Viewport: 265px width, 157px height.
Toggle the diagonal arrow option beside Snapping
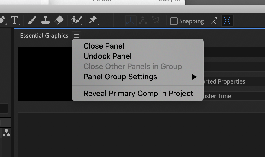[214, 21]
